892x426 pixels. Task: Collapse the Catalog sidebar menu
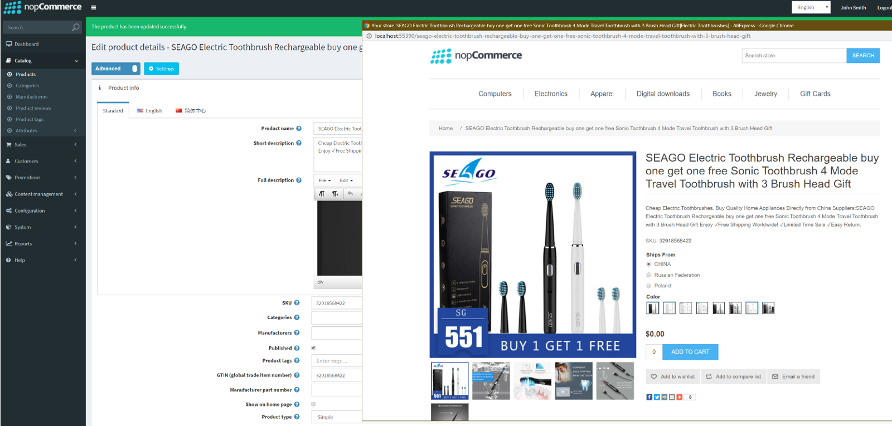click(43, 61)
